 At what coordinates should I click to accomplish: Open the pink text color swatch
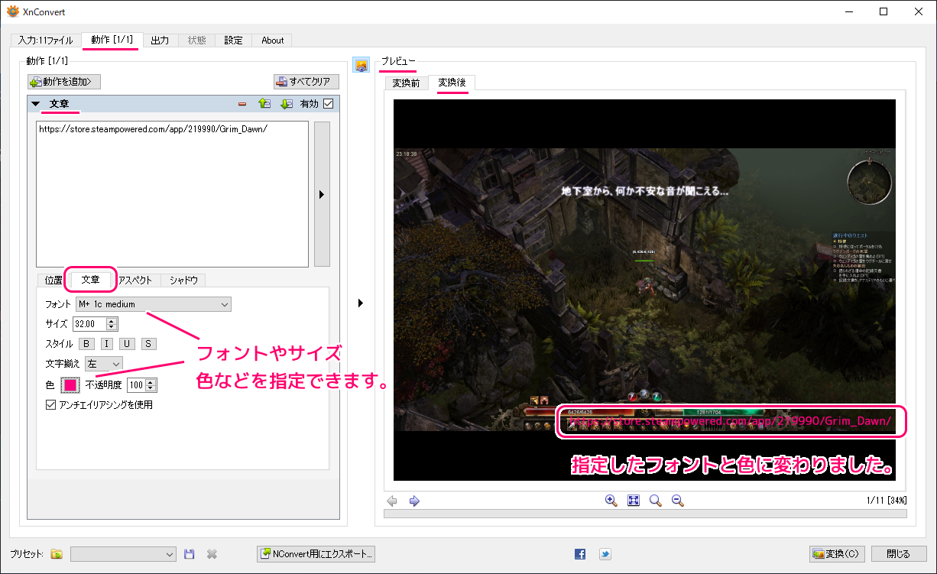(x=70, y=385)
